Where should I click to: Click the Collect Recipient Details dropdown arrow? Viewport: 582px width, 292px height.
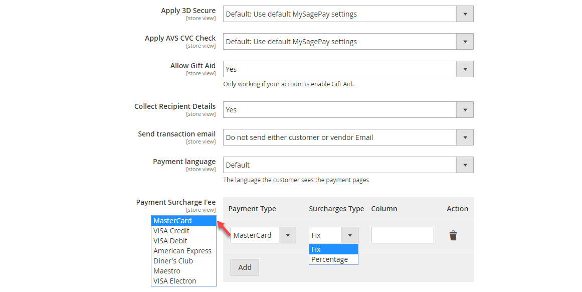coord(465,109)
